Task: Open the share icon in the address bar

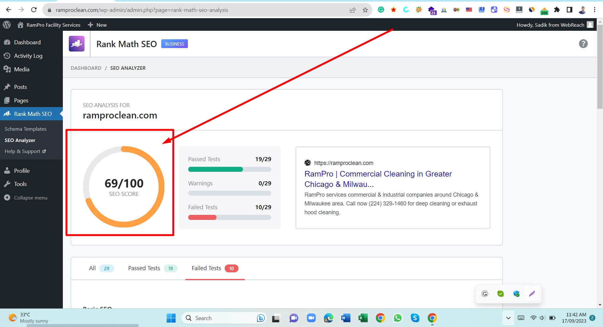Action: click(x=352, y=10)
